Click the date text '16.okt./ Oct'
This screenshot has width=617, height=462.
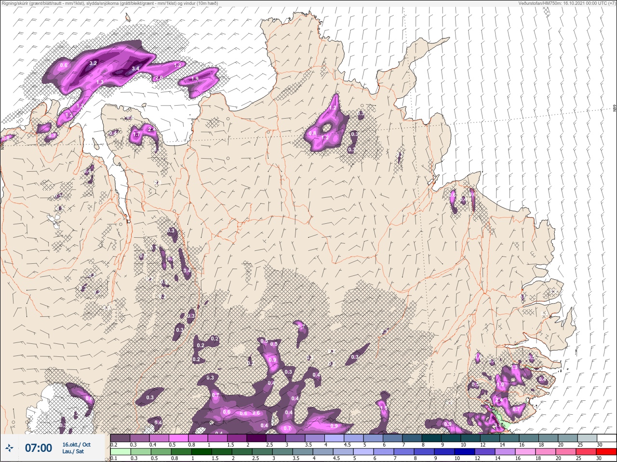click(x=76, y=445)
